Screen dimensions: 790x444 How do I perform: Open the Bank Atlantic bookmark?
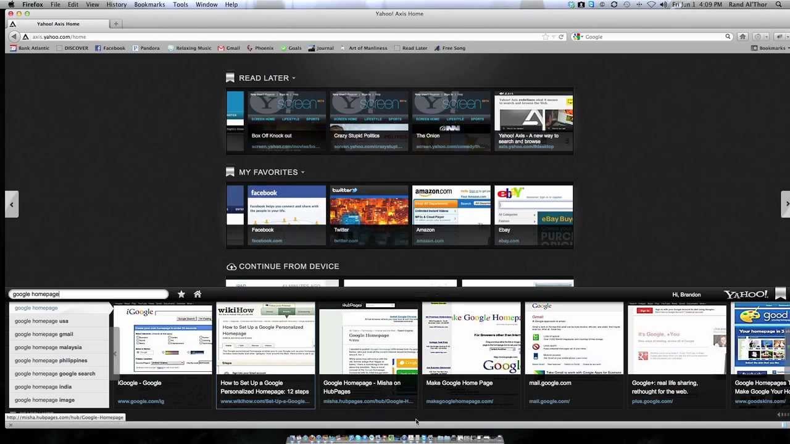[x=29, y=48]
